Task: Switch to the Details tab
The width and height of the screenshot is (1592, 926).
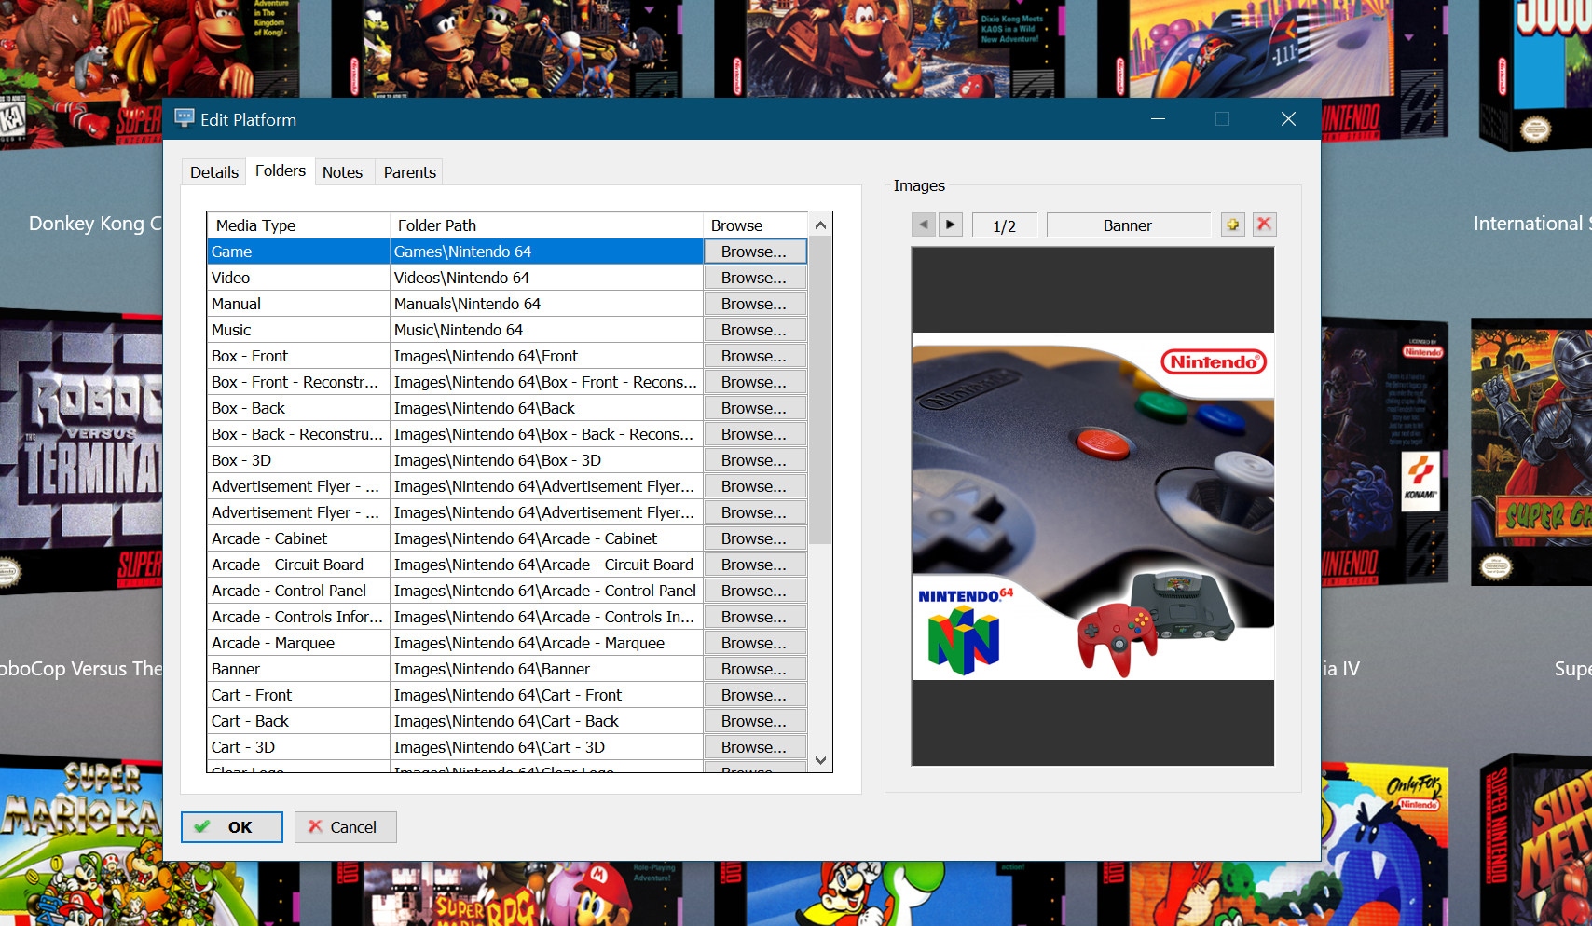Action: pos(214,172)
